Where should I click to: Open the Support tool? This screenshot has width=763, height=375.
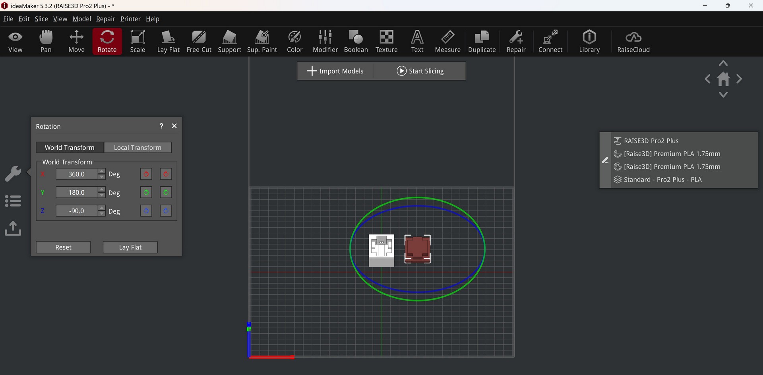click(230, 41)
